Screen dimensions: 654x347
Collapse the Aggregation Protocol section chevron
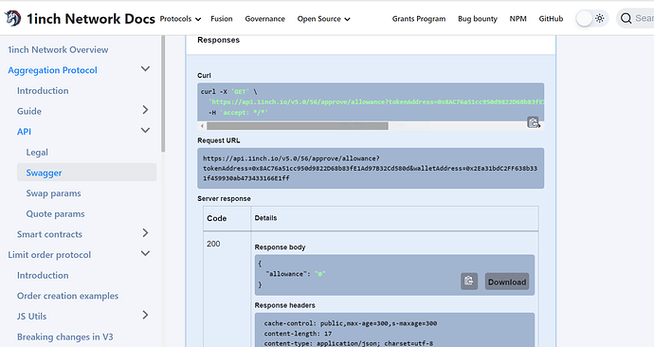(145, 69)
